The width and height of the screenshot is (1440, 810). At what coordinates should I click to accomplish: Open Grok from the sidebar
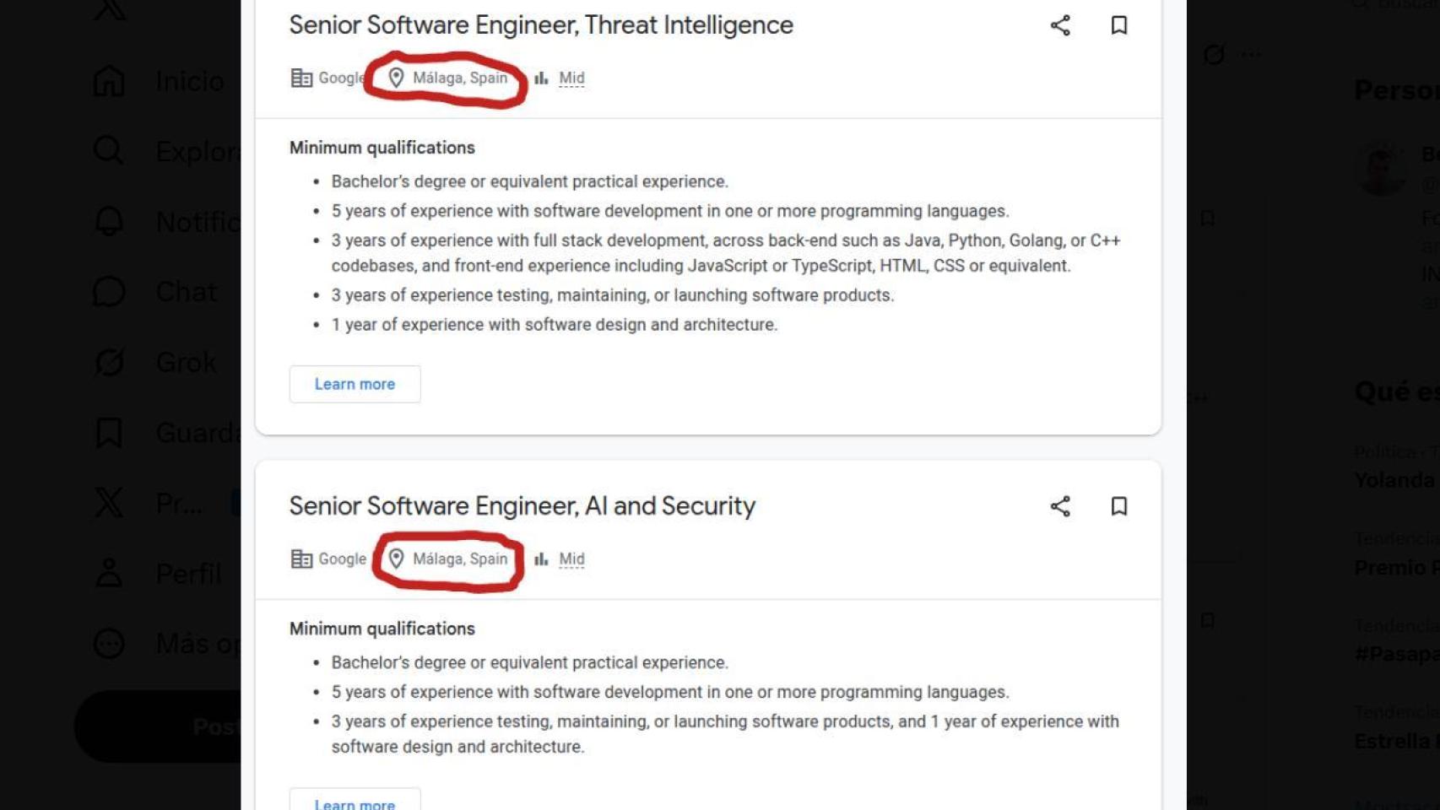109,362
